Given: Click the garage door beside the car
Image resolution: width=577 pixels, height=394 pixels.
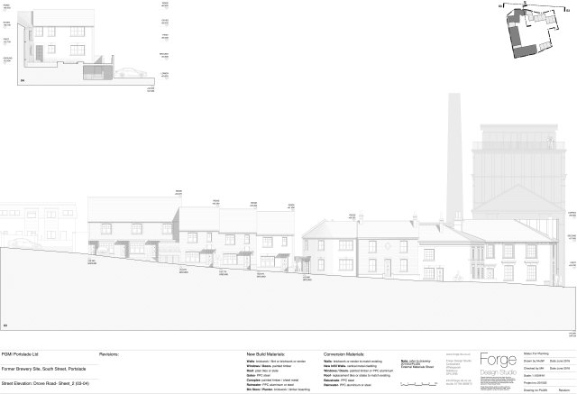Looking at the screenshot, I should 94,71.
